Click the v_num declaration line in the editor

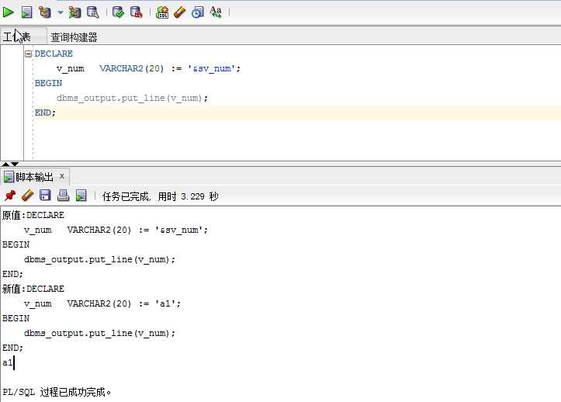(x=148, y=68)
